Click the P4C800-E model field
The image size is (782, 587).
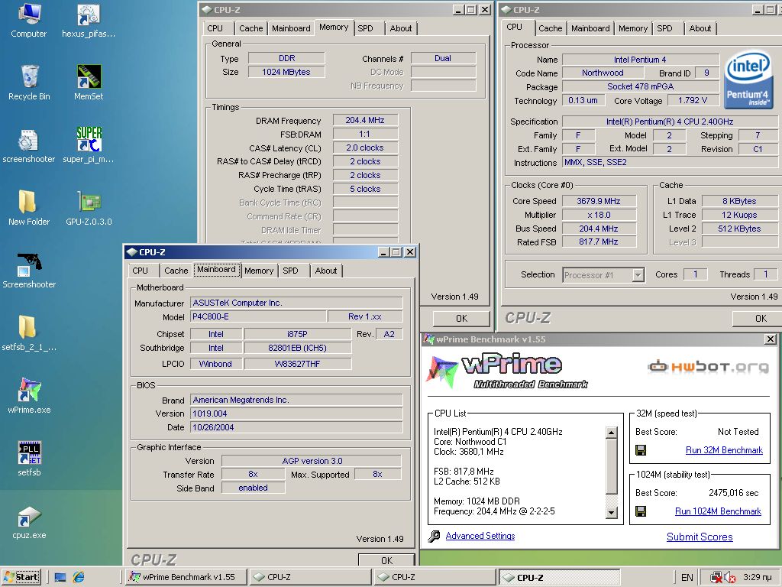click(258, 316)
